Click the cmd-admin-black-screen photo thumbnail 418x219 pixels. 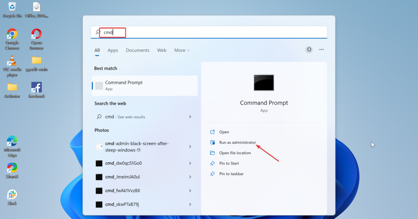(x=99, y=147)
